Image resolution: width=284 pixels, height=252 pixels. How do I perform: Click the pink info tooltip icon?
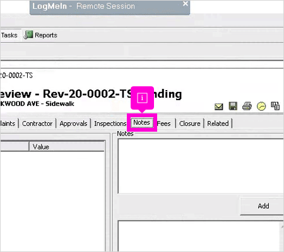pyautogui.click(x=142, y=98)
